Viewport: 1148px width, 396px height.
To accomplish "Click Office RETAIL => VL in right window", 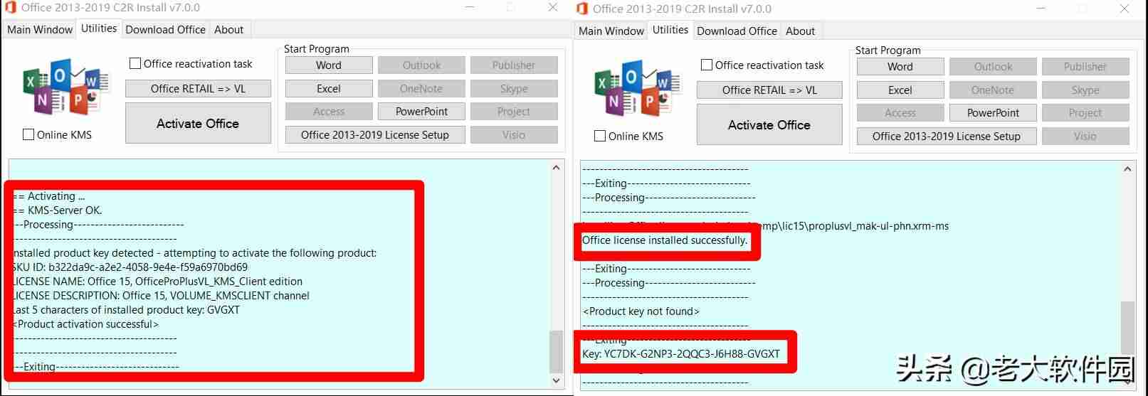I will pyautogui.click(x=769, y=90).
